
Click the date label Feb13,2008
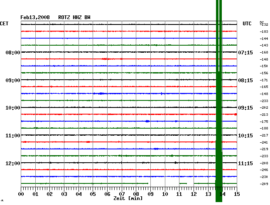click(35, 17)
